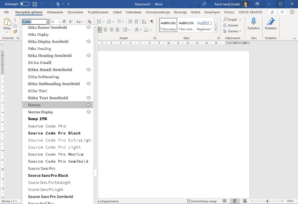Click the feedback smiley icon

(x=292, y=12)
